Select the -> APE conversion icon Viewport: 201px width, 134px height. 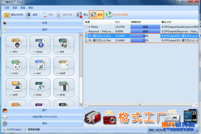(64, 45)
